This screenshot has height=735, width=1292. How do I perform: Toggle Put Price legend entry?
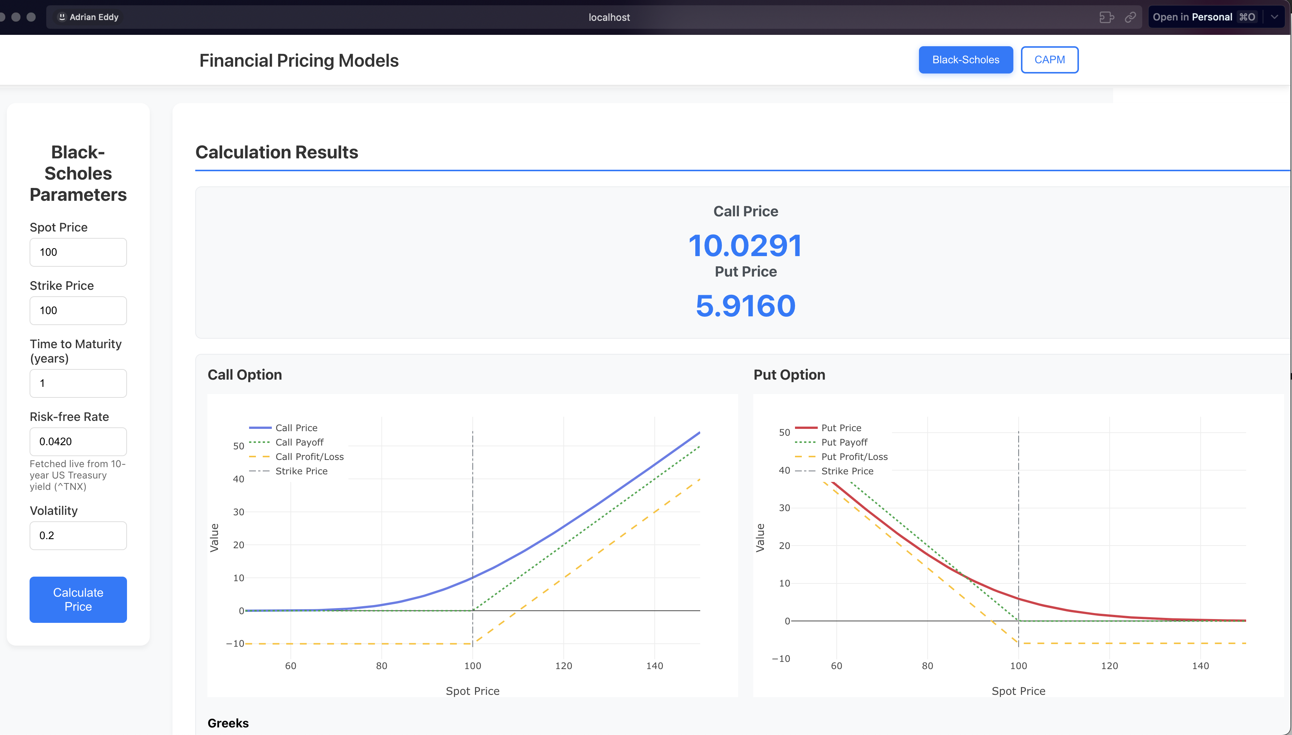[x=841, y=428]
